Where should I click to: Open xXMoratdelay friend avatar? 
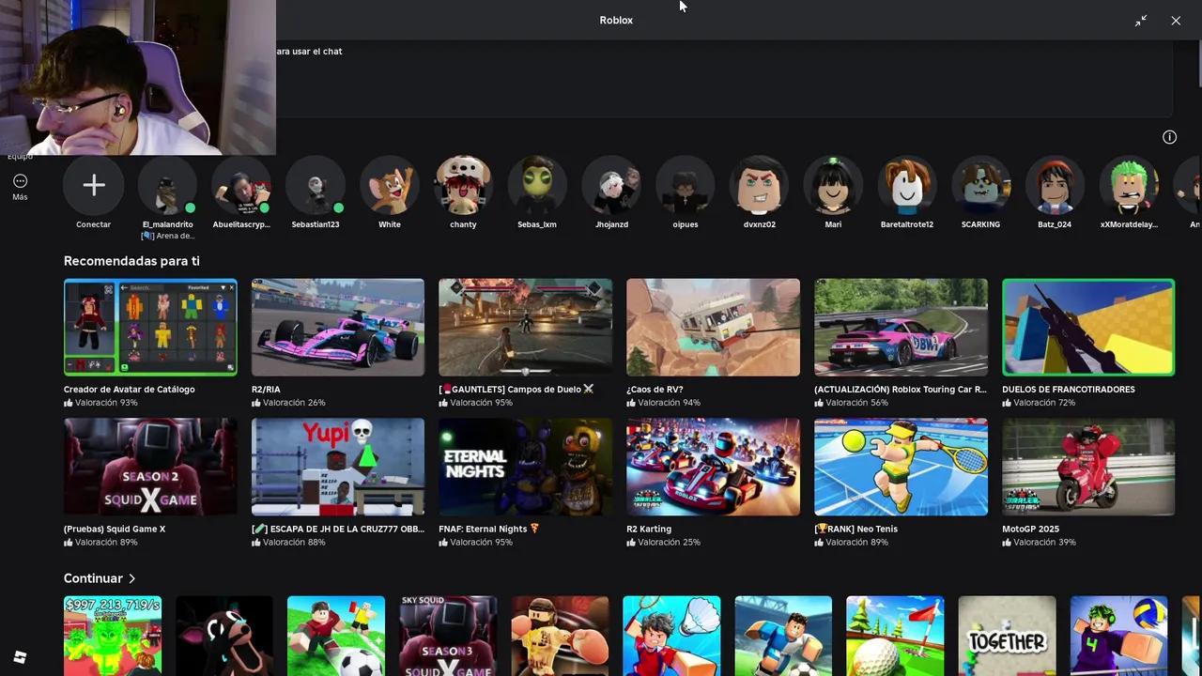click(1129, 186)
